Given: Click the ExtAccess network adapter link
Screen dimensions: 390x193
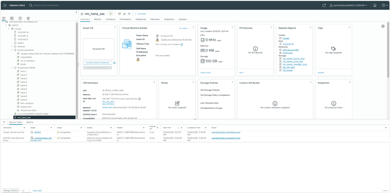Looking at the screenshot, I should click(107, 107).
